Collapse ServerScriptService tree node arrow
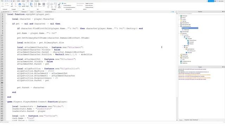The width and height of the screenshot is (225, 126). coord(179,27)
